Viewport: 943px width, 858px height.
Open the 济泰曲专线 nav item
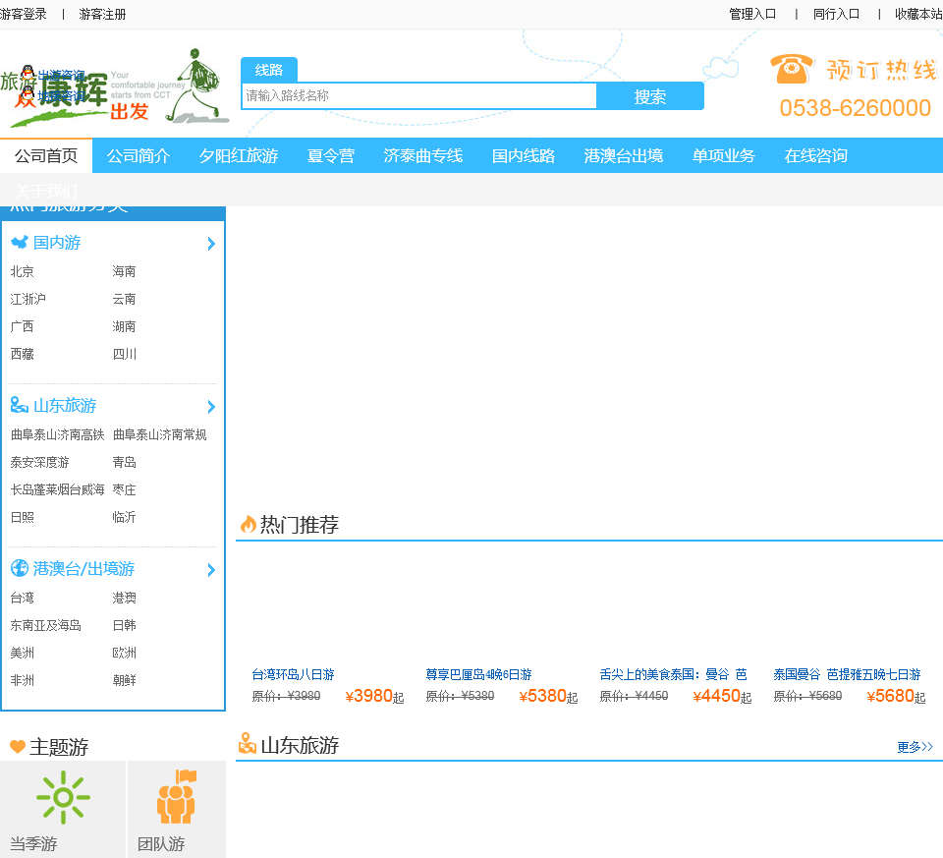[423, 156]
